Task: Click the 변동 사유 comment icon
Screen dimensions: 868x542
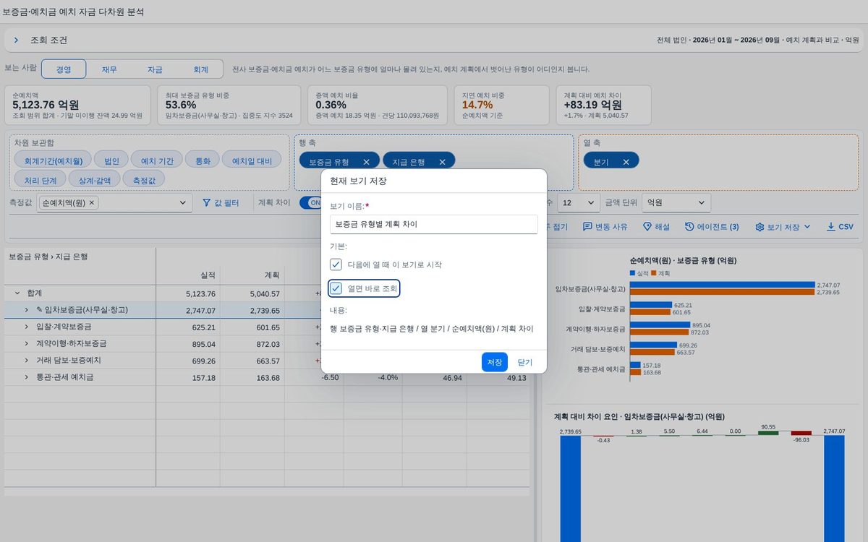Action: [x=587, y=227]
